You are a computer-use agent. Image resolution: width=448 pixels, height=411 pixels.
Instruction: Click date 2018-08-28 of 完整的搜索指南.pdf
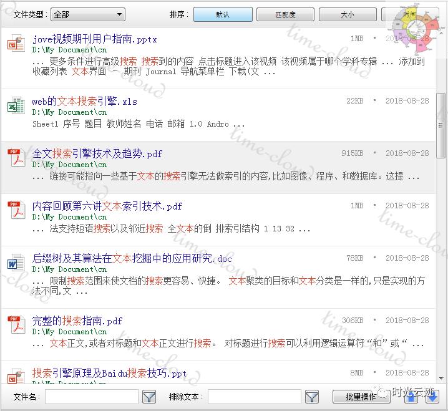407,321
